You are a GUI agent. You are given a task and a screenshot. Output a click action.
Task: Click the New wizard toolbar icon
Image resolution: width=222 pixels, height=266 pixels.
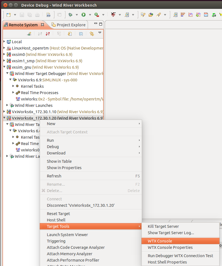click(9, 15)
